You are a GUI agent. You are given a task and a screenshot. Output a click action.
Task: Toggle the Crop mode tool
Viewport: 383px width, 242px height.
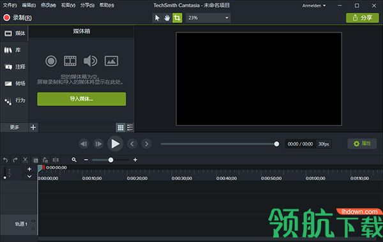[x=177, y=18]
